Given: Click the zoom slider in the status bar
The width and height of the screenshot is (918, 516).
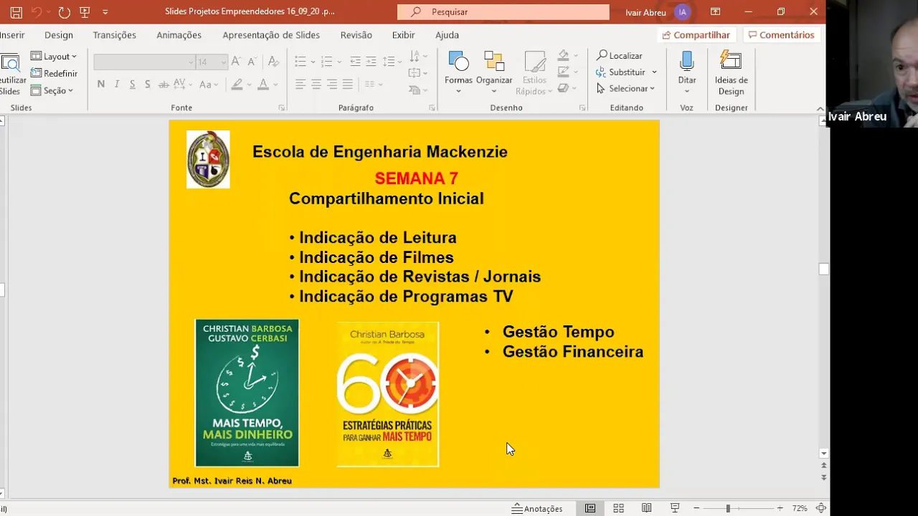Looking at the screenshot, I should [738, 508].
